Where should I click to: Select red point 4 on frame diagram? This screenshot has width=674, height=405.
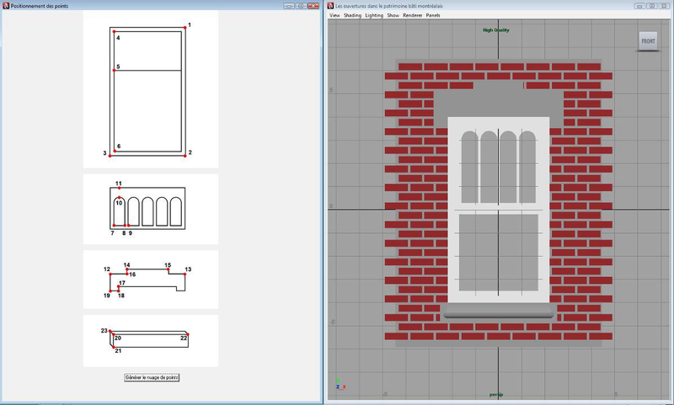[114, 32]
